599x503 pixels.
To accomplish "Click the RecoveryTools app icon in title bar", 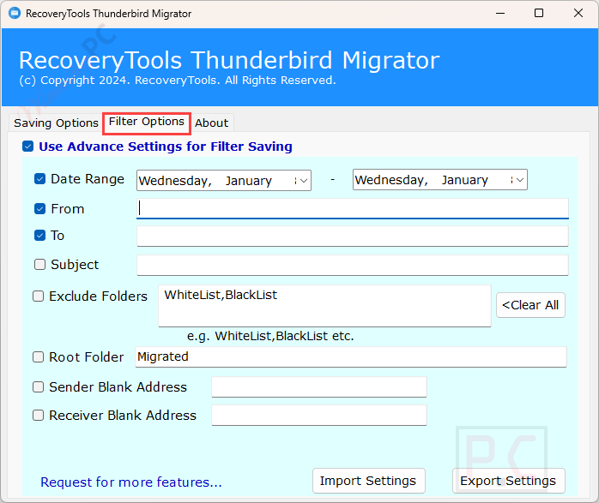I will tap(14, 14).
